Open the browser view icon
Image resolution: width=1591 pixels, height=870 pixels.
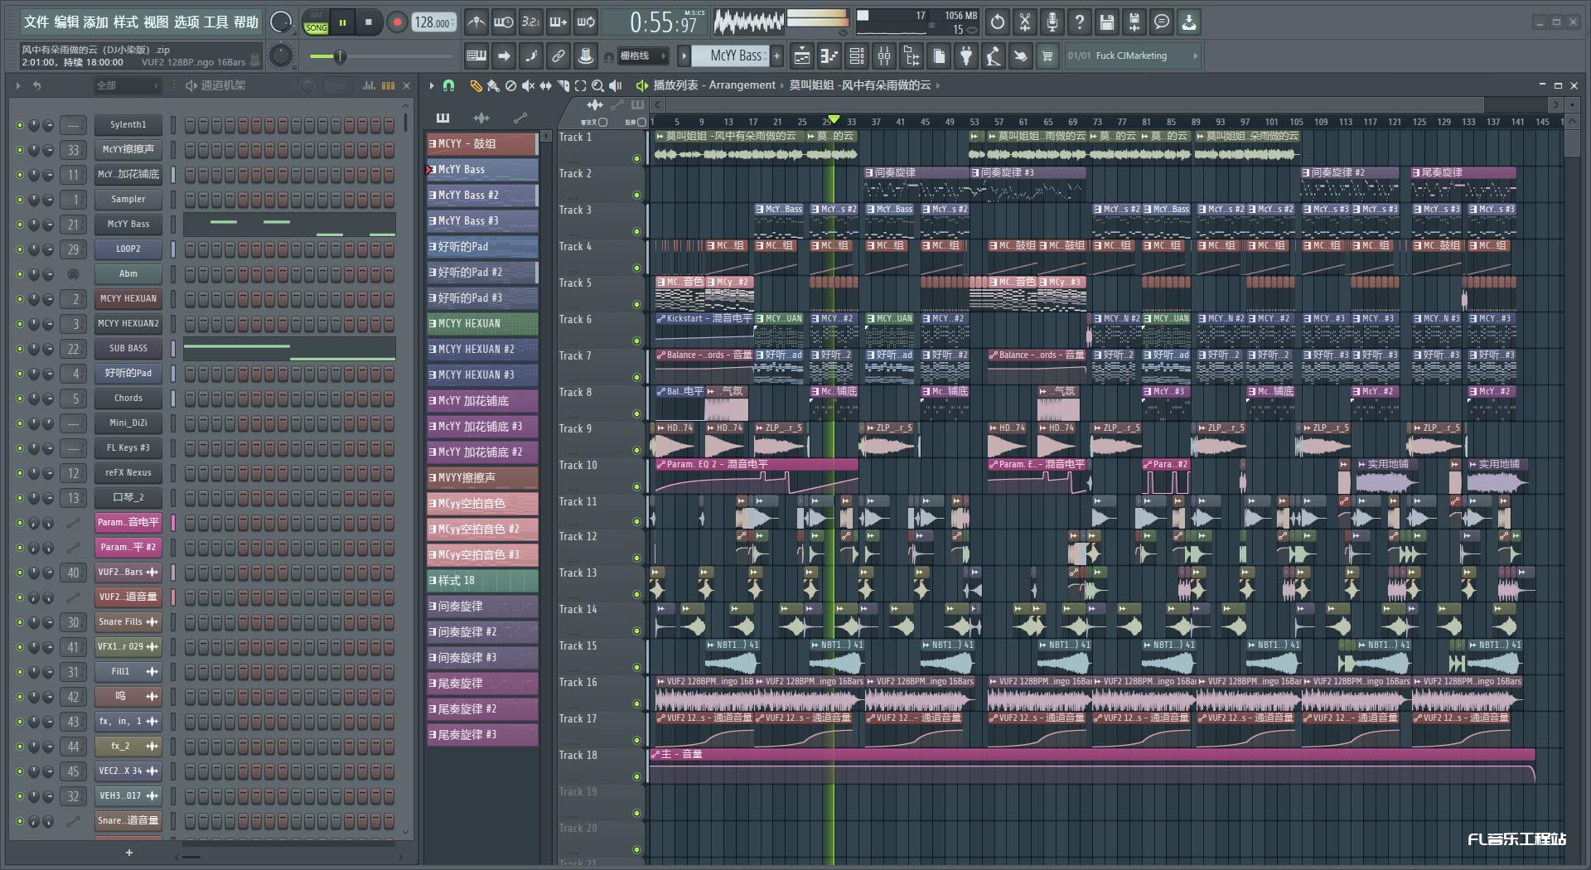tap(912, 56)
